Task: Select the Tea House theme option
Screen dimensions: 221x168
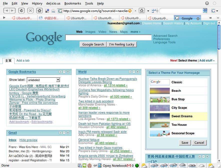Action: pos(179,125)
